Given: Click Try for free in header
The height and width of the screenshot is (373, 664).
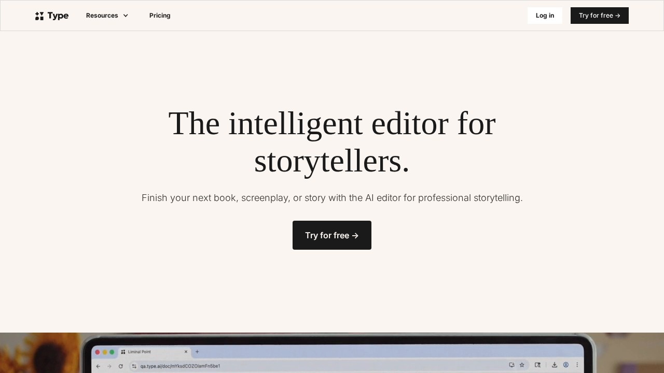Looking at the screenshot, I should point(600,16).
